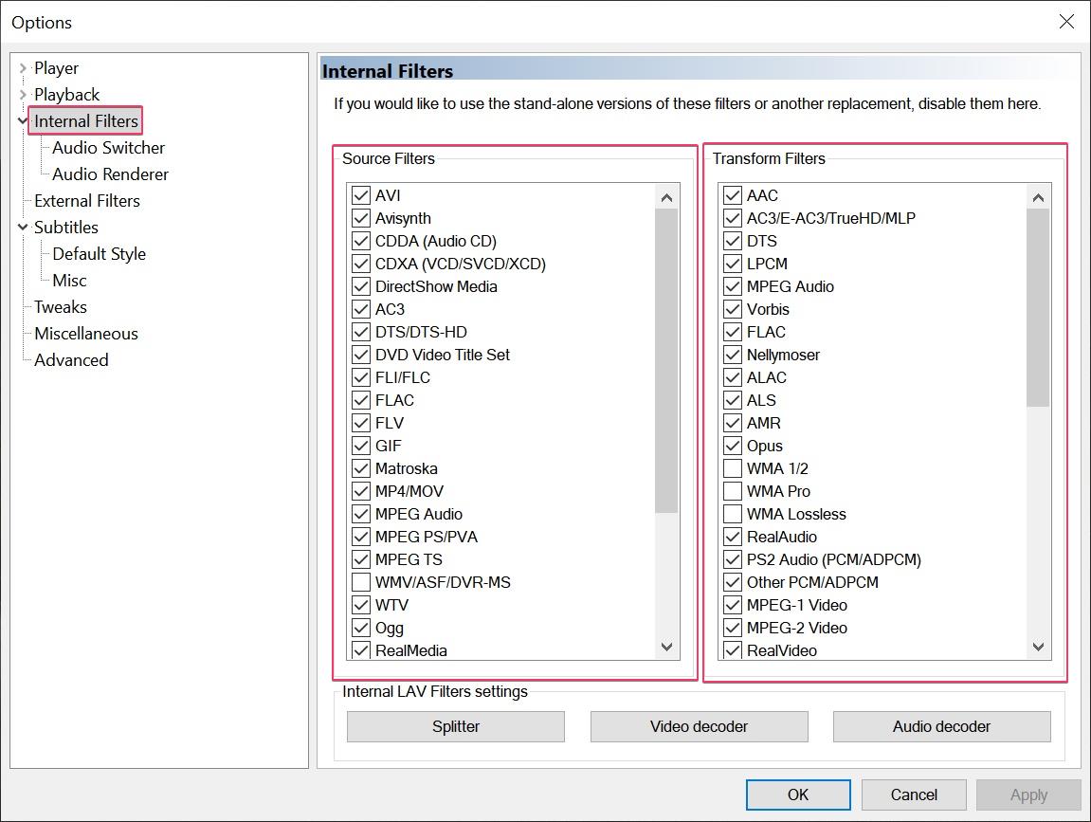Disable the AVI source filter

click(360, 195)
